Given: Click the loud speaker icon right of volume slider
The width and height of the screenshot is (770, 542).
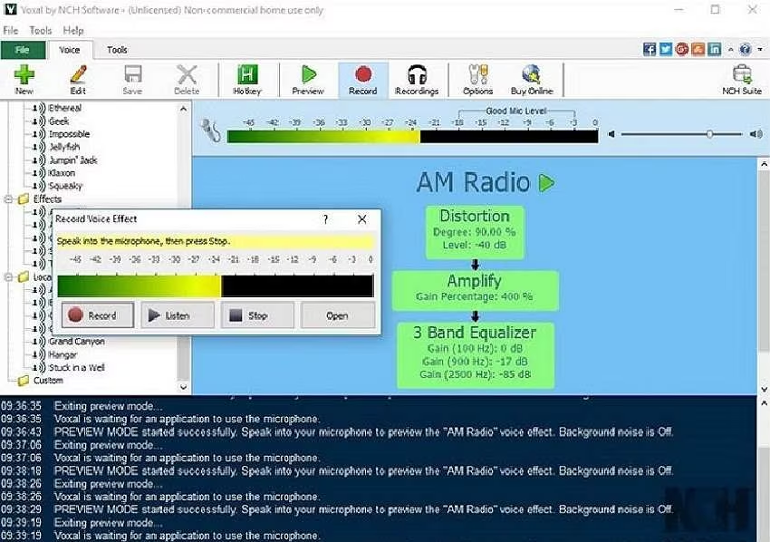Looking at the screenshot, I should [756, 133].
